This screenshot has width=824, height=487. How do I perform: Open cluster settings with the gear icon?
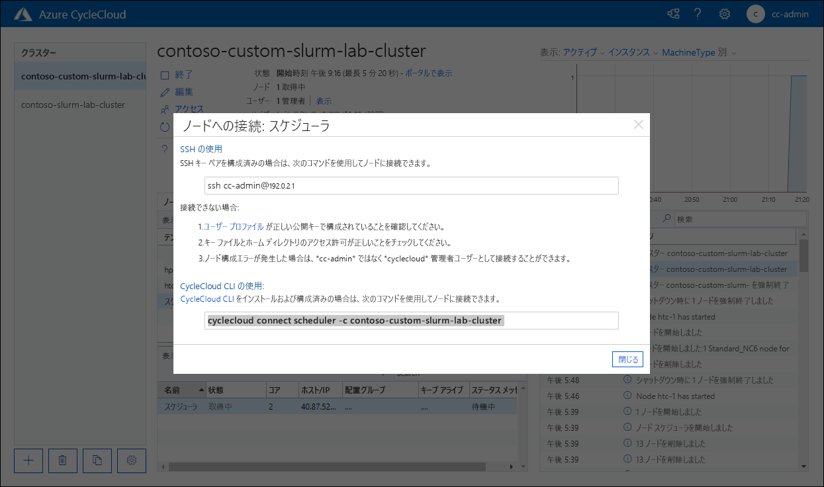coord(131,461)
